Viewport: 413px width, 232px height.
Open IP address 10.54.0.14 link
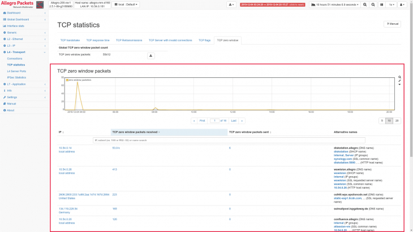coord(65,148)
